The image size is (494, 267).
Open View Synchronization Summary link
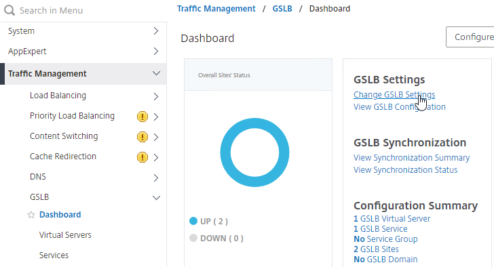tap(411, 158)
